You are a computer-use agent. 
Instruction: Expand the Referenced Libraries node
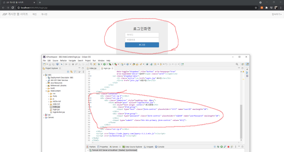[46, 86]
